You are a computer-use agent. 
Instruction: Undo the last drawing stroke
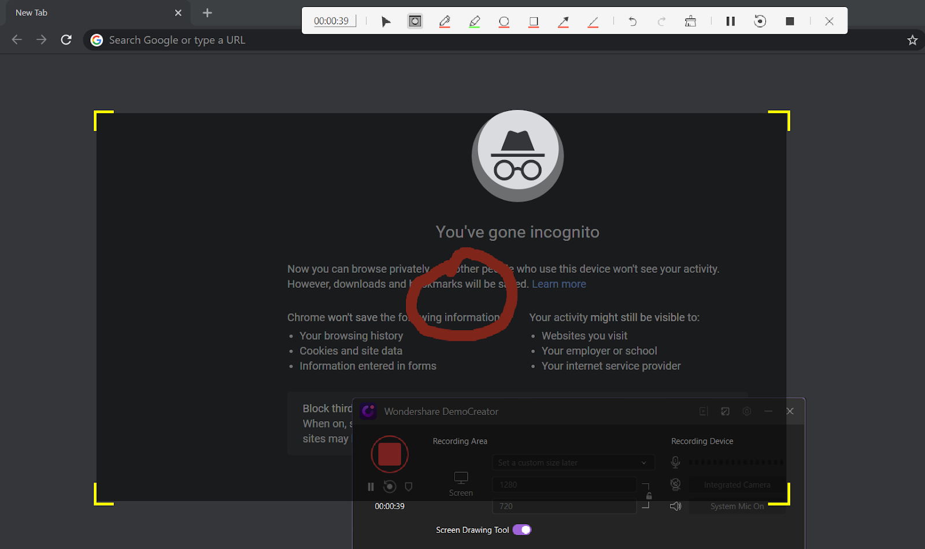[632, 21]
